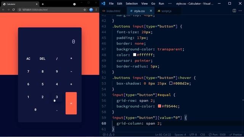Click the orange equals button
Screen dimensions: 244x137
point(71,103)
